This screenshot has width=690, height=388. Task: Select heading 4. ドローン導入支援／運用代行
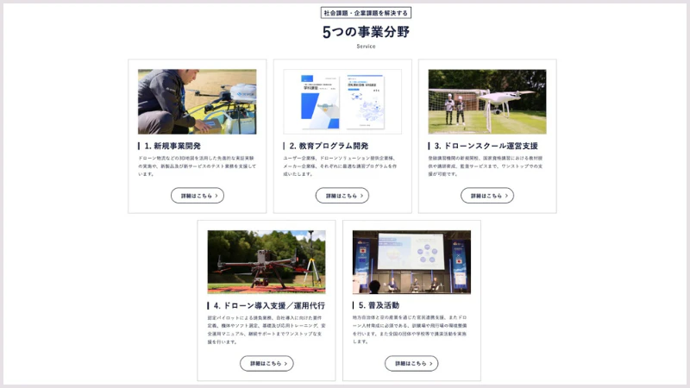(269, 305)
